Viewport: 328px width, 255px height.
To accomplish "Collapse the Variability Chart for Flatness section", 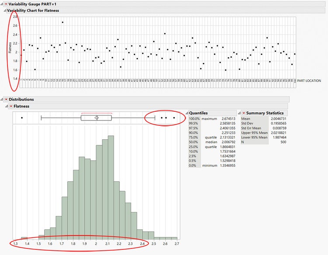I will click(5, 10).
